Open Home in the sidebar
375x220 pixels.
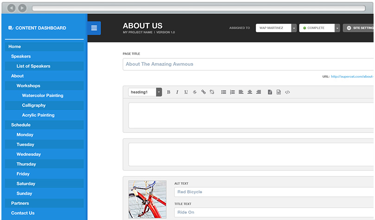(44, 47)
